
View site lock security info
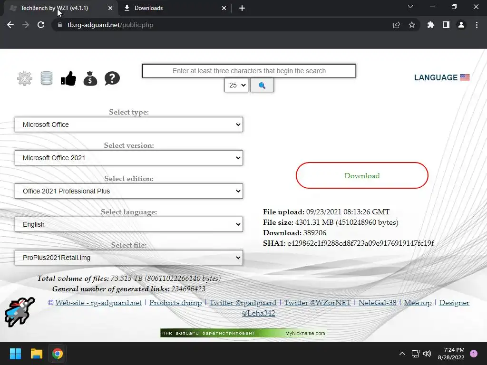point(60,25)
